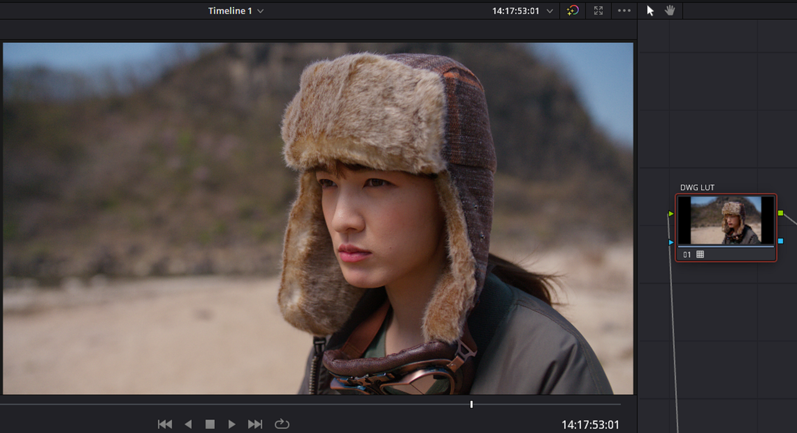Stop playback
The image size is (797, 433).
tap(210, 424)
